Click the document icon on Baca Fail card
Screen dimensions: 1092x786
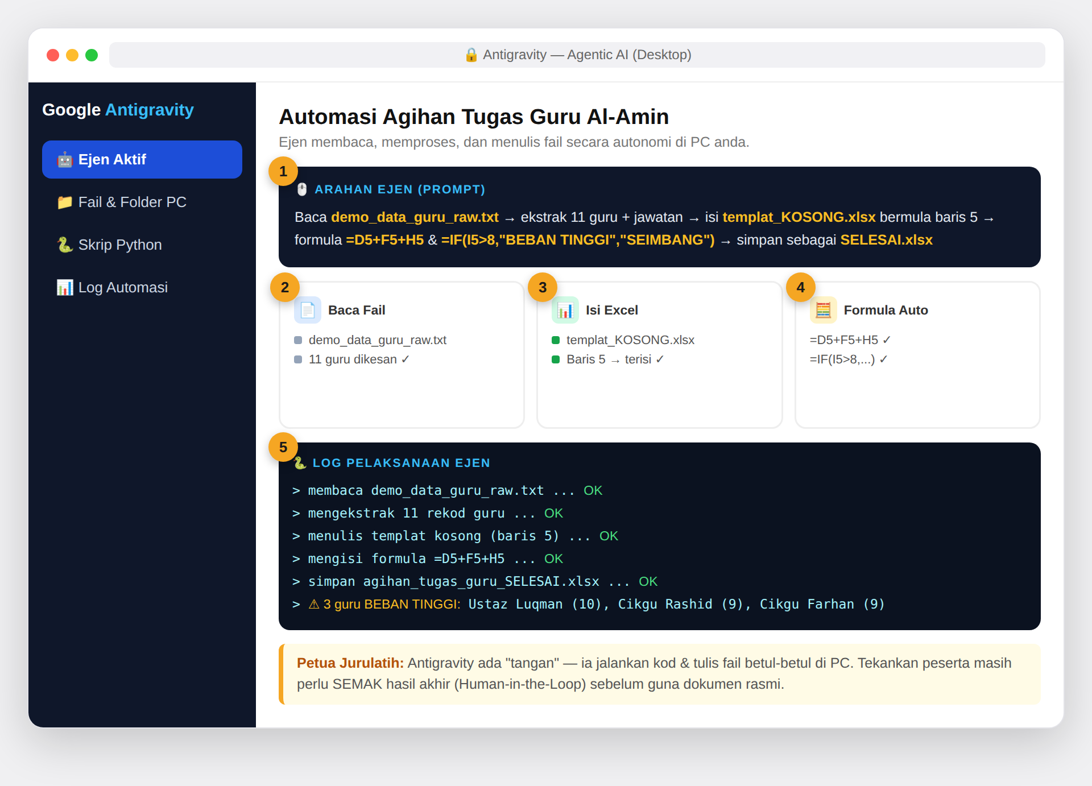[x=308, y=310]
